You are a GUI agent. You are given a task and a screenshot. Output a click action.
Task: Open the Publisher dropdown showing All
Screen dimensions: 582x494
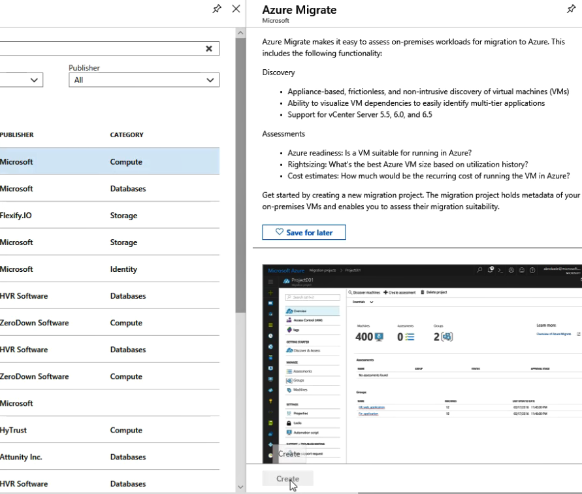point(144,80)
